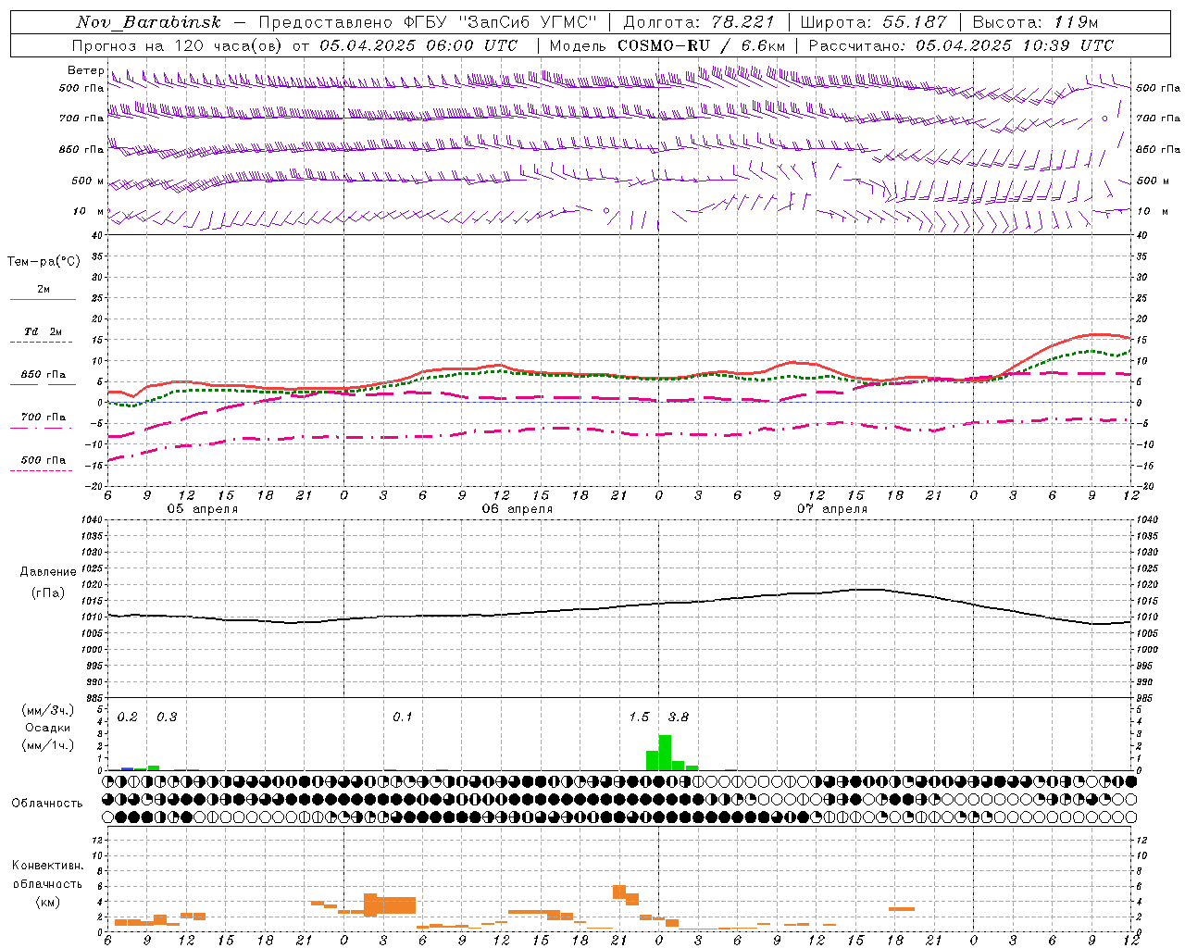Click the Td 2м dew point legend entry
This screenshot has width=1185, height=948.
pos(44,331)
